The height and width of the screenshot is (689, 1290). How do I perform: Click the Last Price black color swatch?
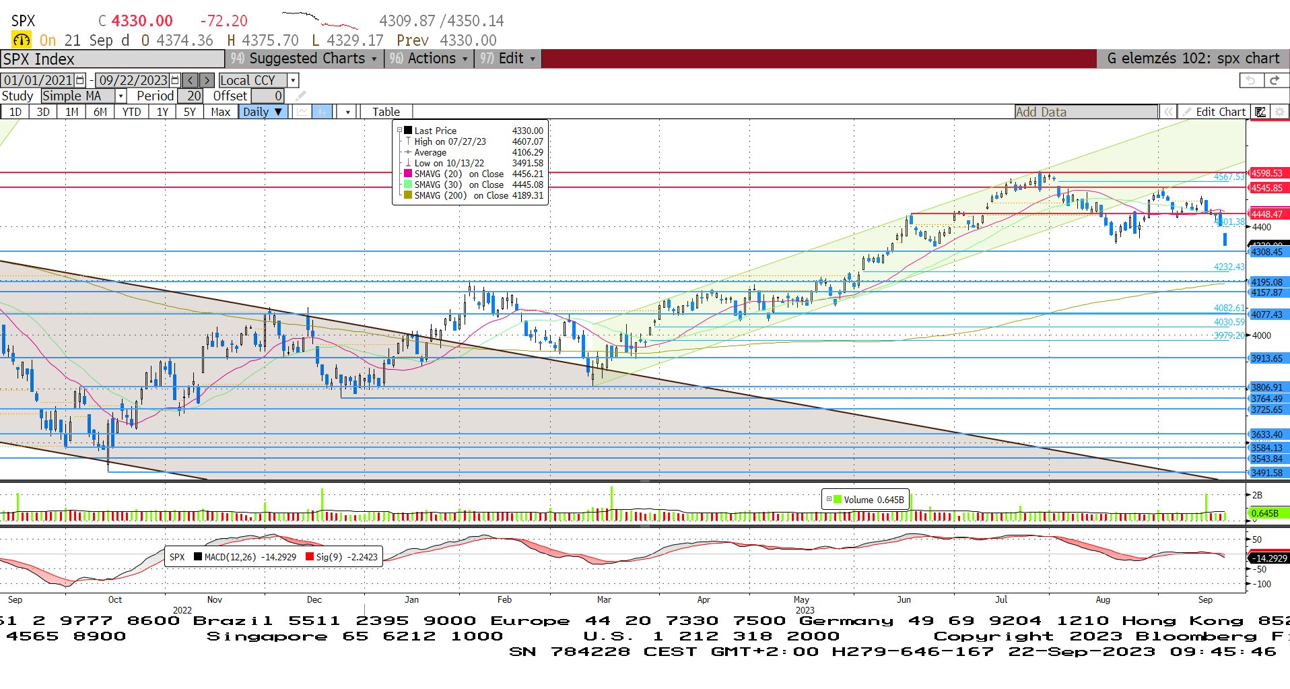pyautogui.click(x=408, y=131)
